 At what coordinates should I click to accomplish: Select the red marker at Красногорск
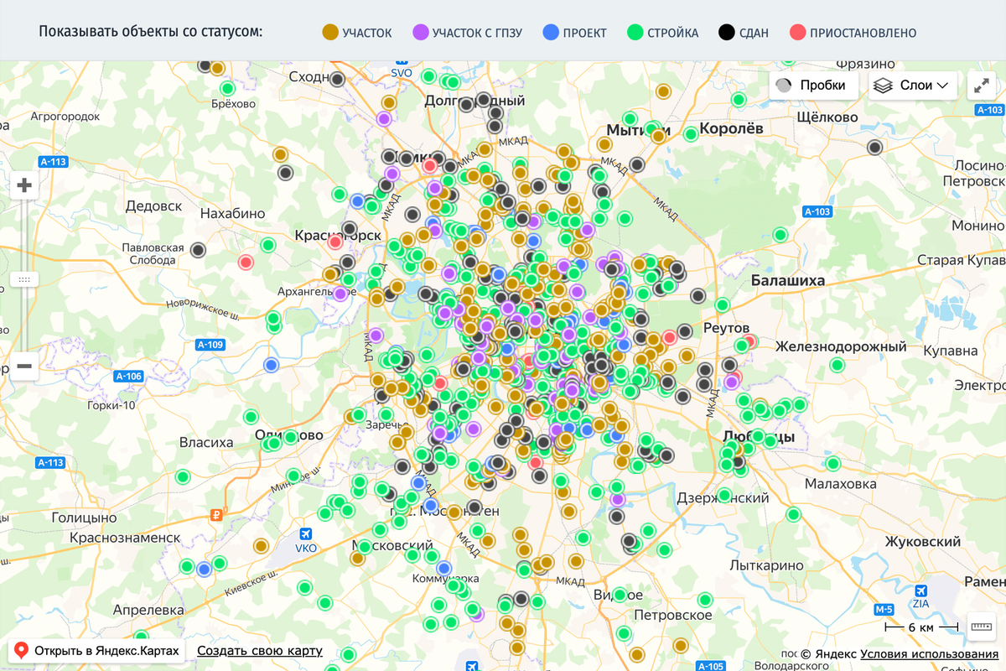(335, 242)
